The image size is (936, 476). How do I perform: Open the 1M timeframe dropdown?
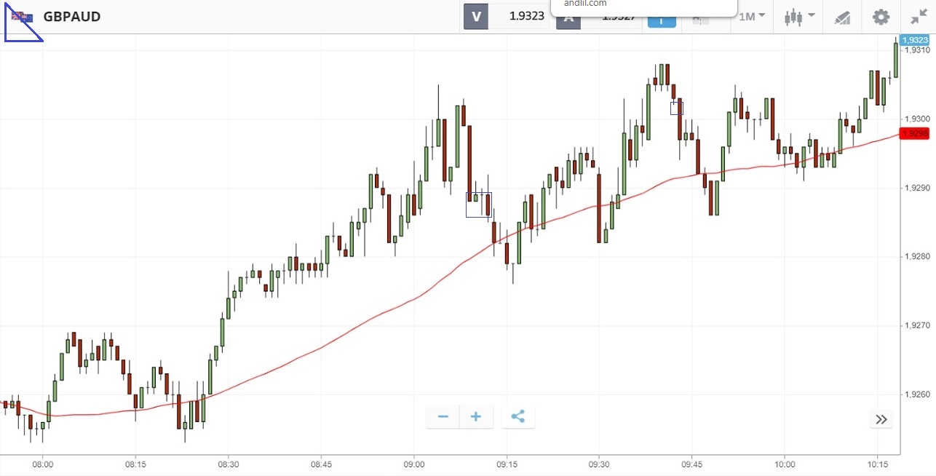(x=751, y=16)
